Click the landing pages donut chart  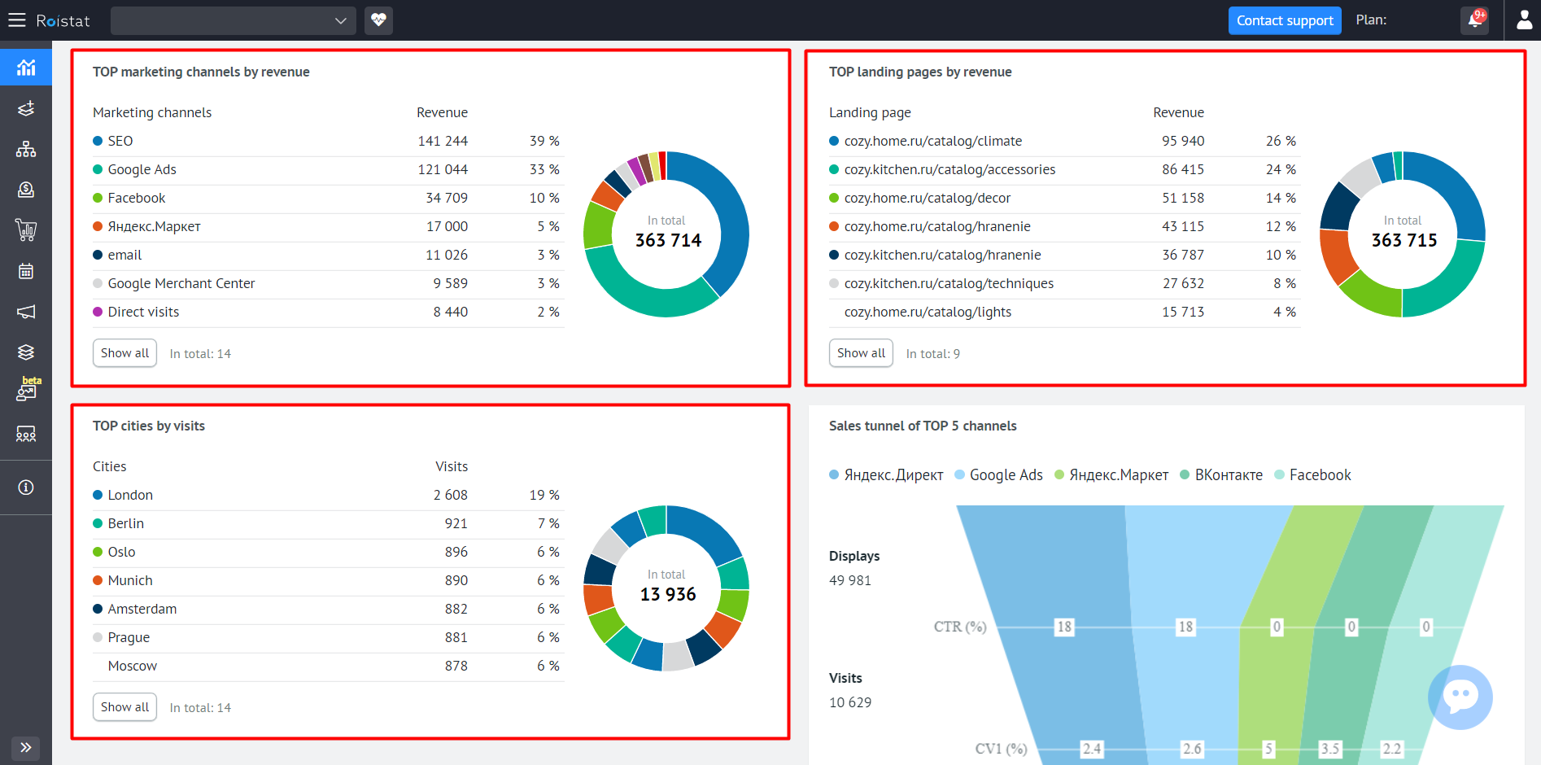pyautogui.click(x=1403, y=234)
